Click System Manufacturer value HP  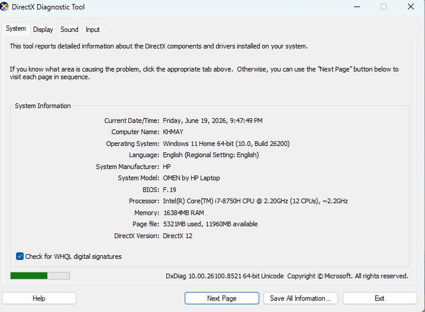(167, 167)
